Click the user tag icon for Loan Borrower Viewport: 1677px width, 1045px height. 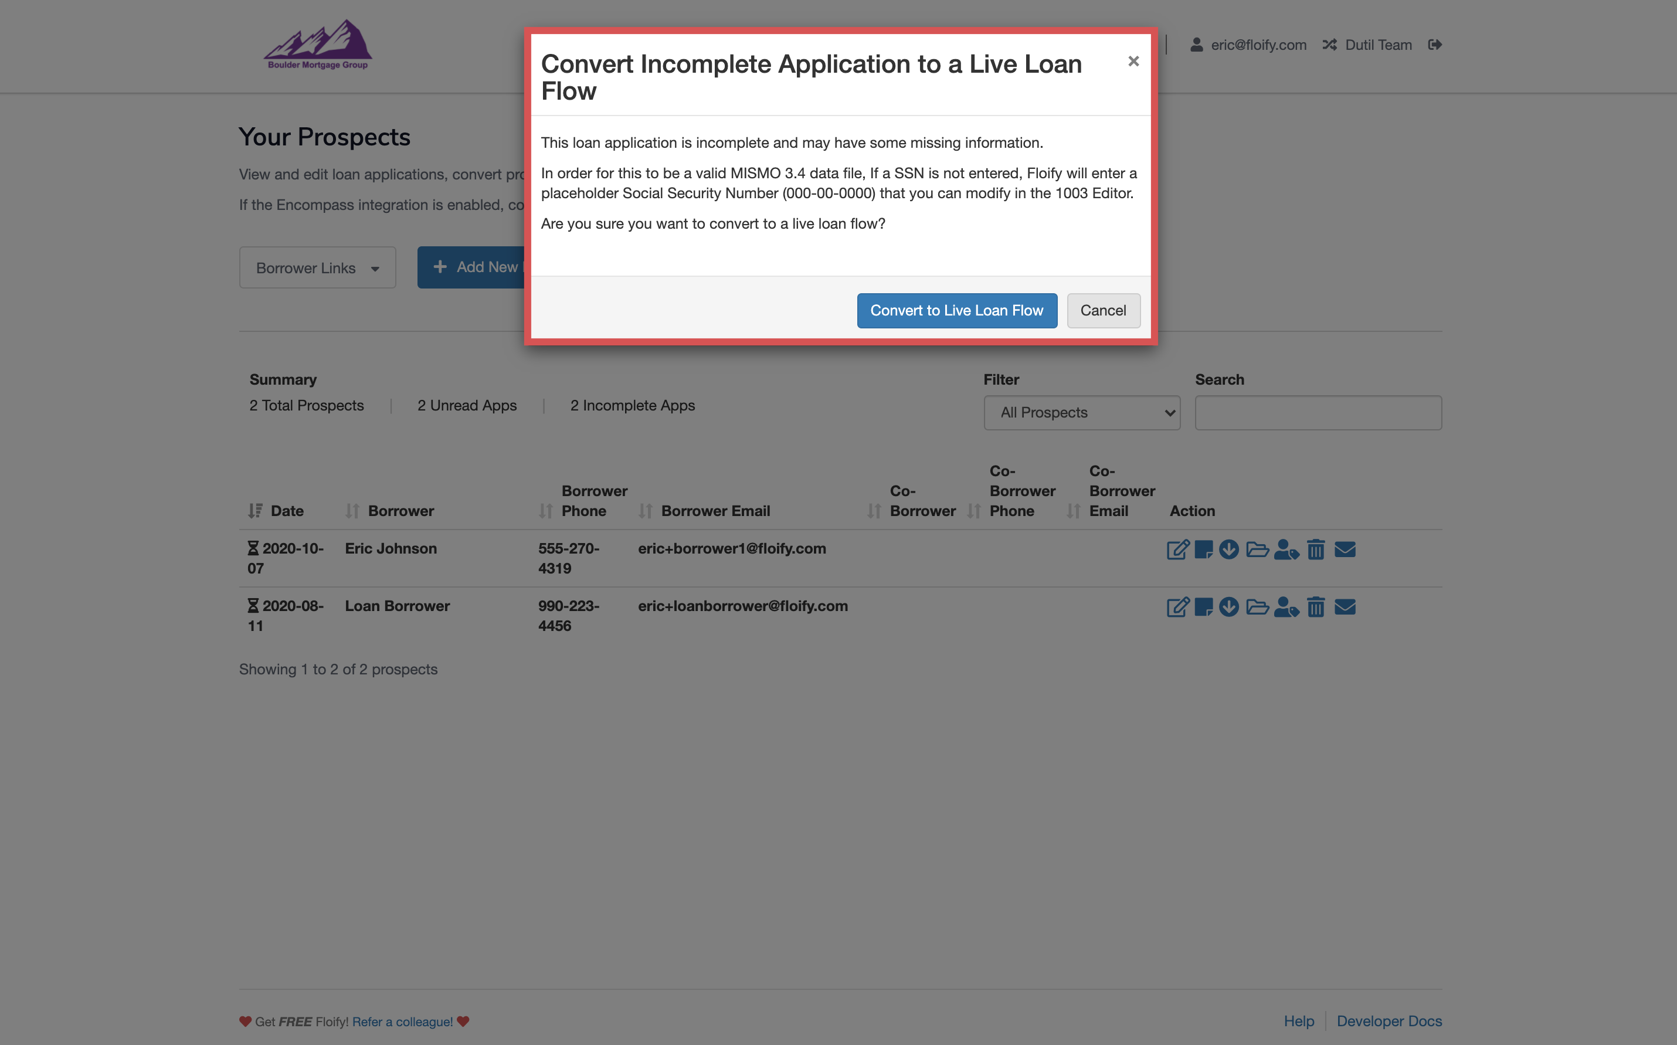click(1286, 607)
